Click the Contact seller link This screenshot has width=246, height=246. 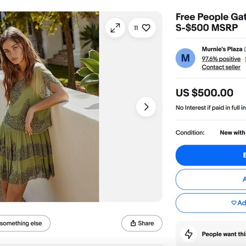pyautogui.click(x=221, y=67)
